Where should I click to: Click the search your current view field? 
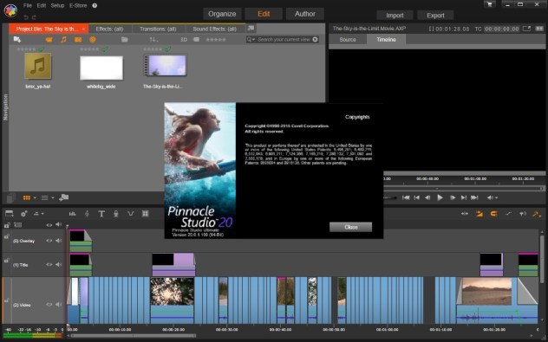click(x=284, y=40)
